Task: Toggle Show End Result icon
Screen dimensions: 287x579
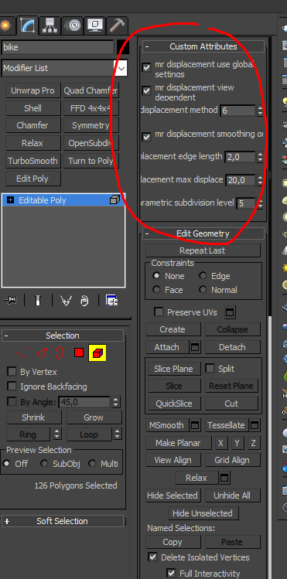Action: click(x=37, y=301)
